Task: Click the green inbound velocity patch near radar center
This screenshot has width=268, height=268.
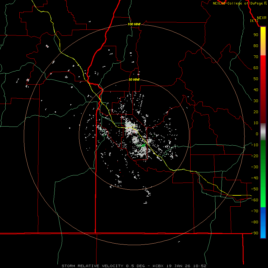Action: (143, 145)
